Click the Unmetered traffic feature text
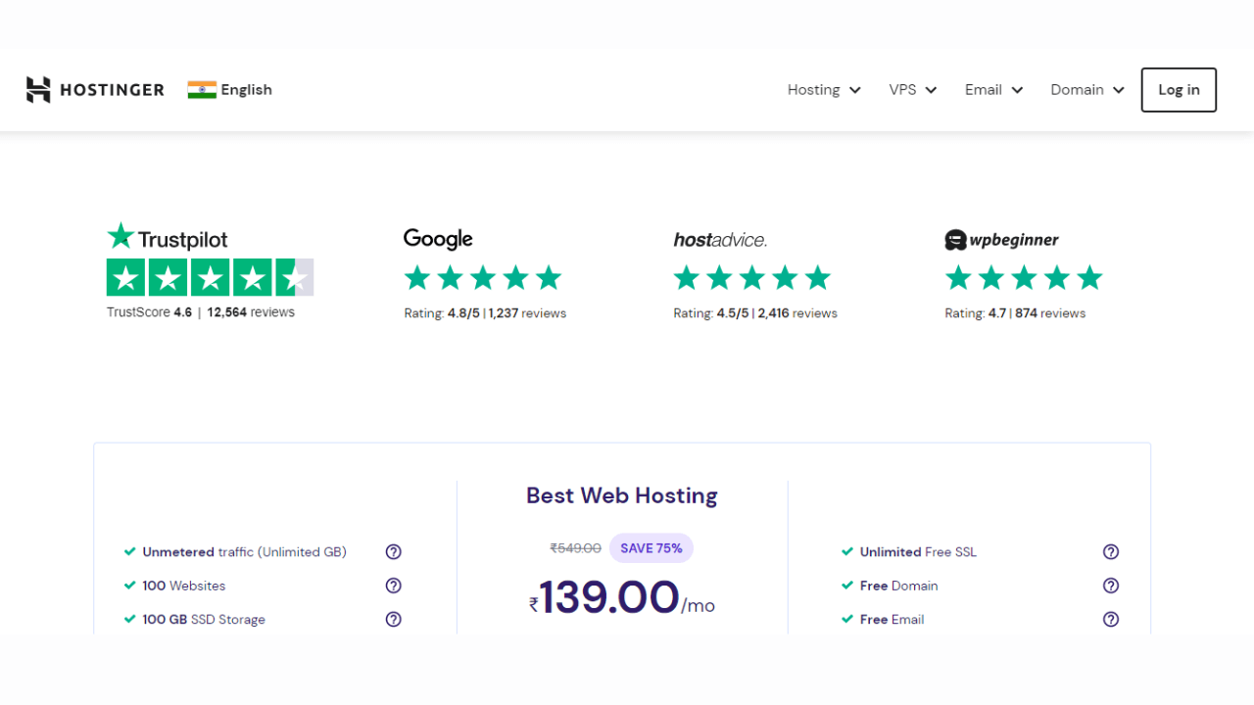Viewport: 1254px width, 705px height. click(x=244, y=552)
